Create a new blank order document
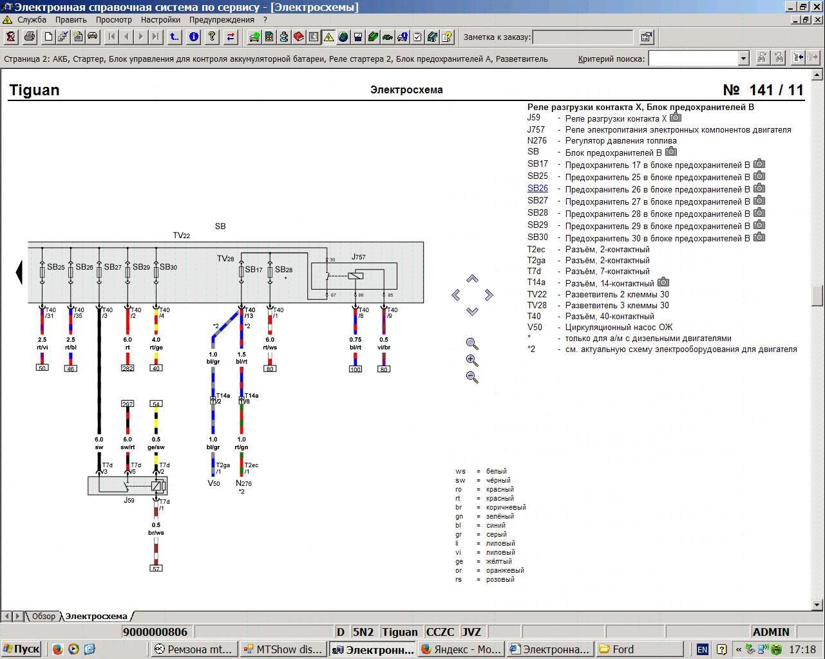This screenshot has width=825, height=659. click(48, 37)
